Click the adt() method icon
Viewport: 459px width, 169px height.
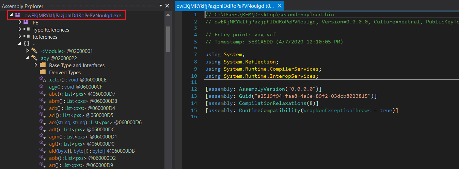[x=43, y=129]
